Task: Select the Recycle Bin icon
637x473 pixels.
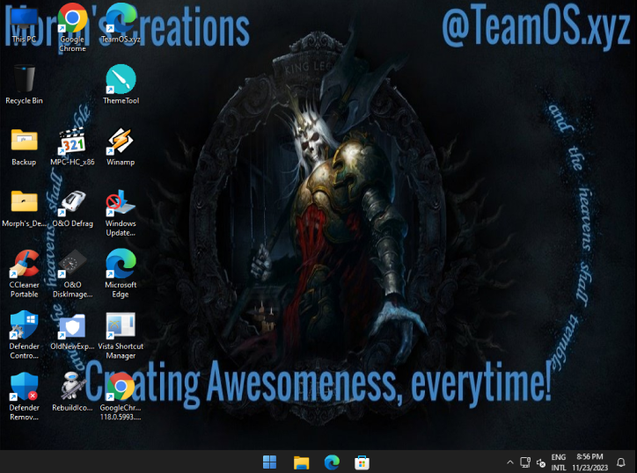Action: coord(24,84)
